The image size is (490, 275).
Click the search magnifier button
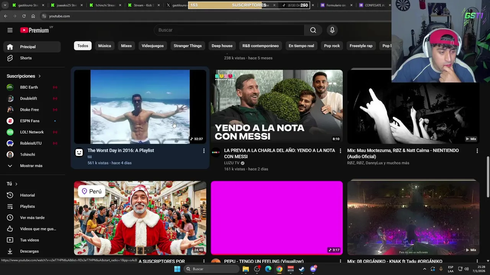pyautogui.click(x=313, y=30)
